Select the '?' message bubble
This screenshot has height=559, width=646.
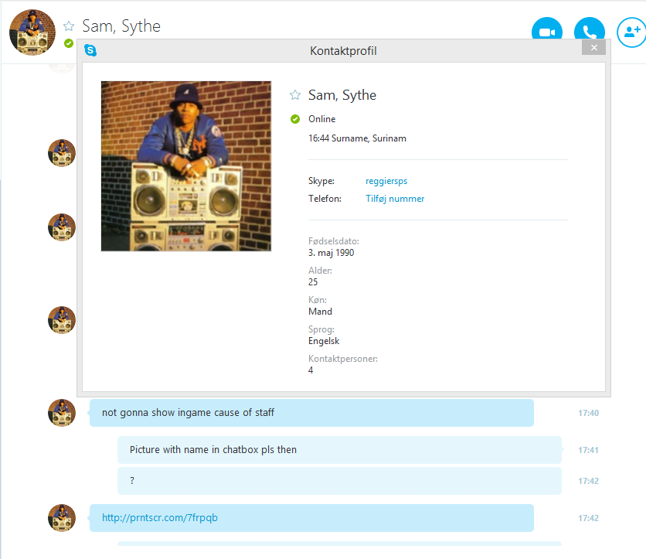tap(339, 481)
